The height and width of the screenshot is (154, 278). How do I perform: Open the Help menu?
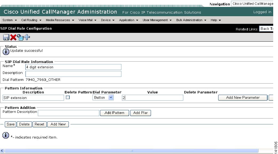click(216, 20)
